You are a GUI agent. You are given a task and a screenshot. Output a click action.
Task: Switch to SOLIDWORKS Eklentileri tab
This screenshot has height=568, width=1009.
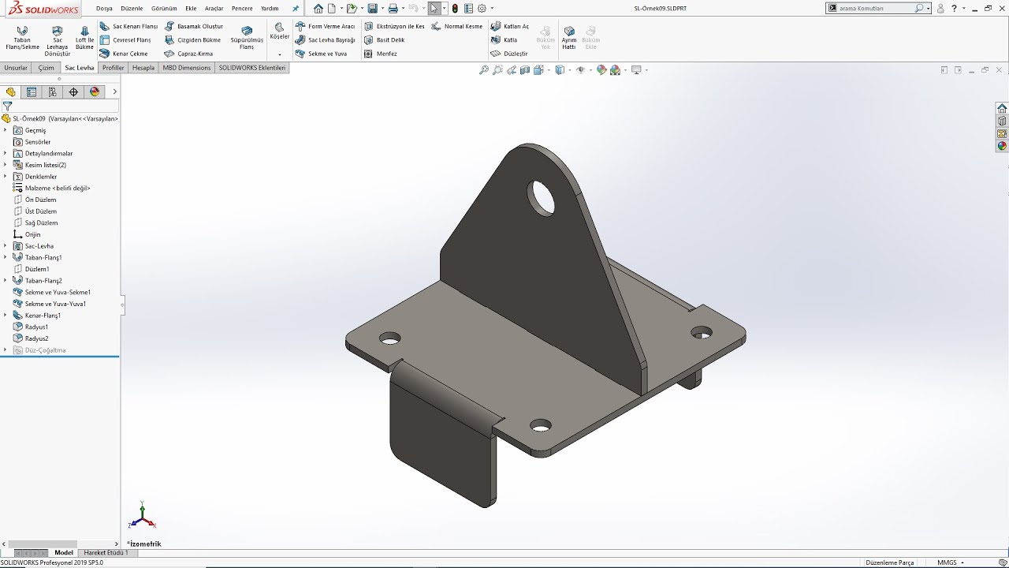[252, 68]
